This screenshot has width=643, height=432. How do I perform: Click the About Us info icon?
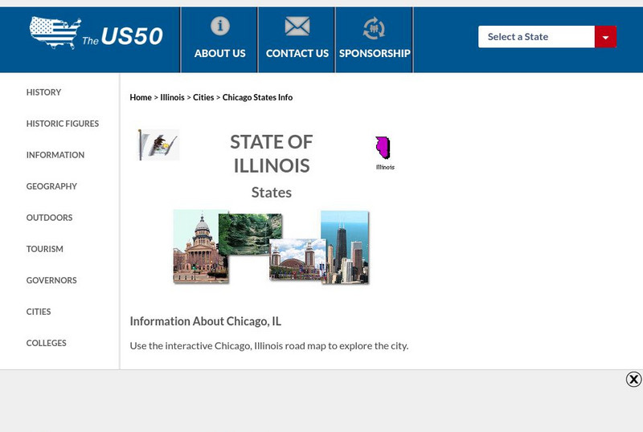coord(220,26)
